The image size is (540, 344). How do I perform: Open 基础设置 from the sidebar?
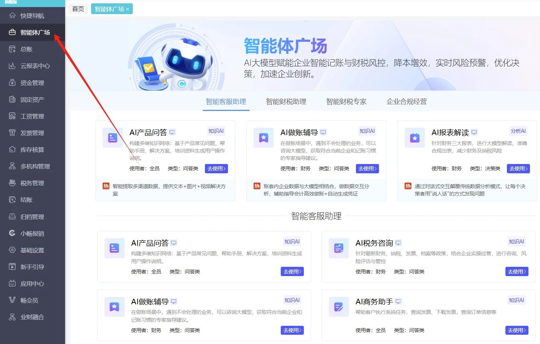coord(32,250)
